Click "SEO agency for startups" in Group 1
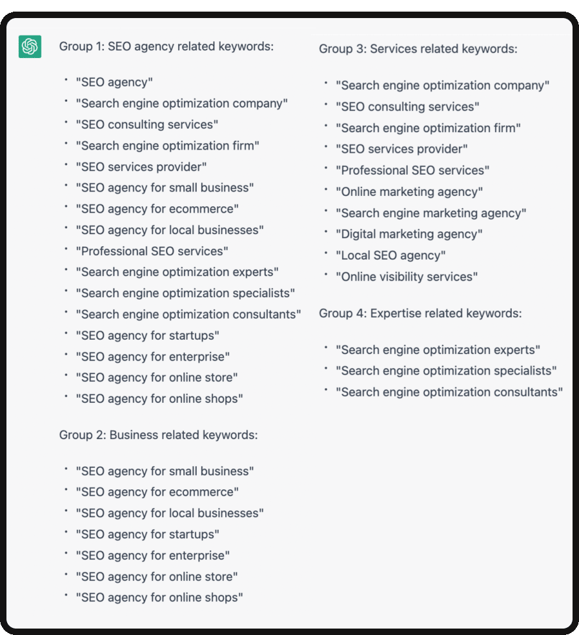Viewport: 579px width, 635px height. pyautogui.click(x=148, y=335)
